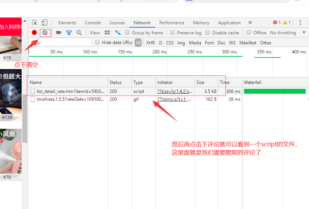
Task: Switch to Console tab
Action: coord(92,23)
